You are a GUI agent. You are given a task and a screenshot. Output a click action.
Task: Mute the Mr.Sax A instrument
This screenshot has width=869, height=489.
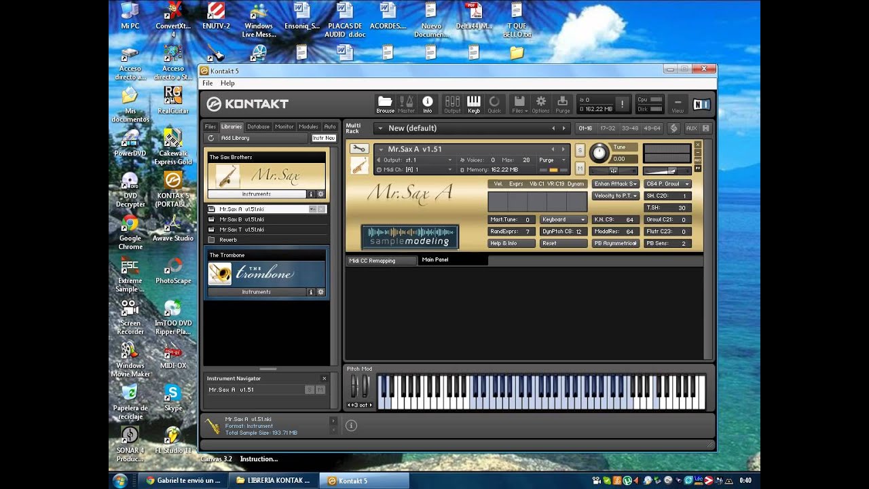pos(580,167)
